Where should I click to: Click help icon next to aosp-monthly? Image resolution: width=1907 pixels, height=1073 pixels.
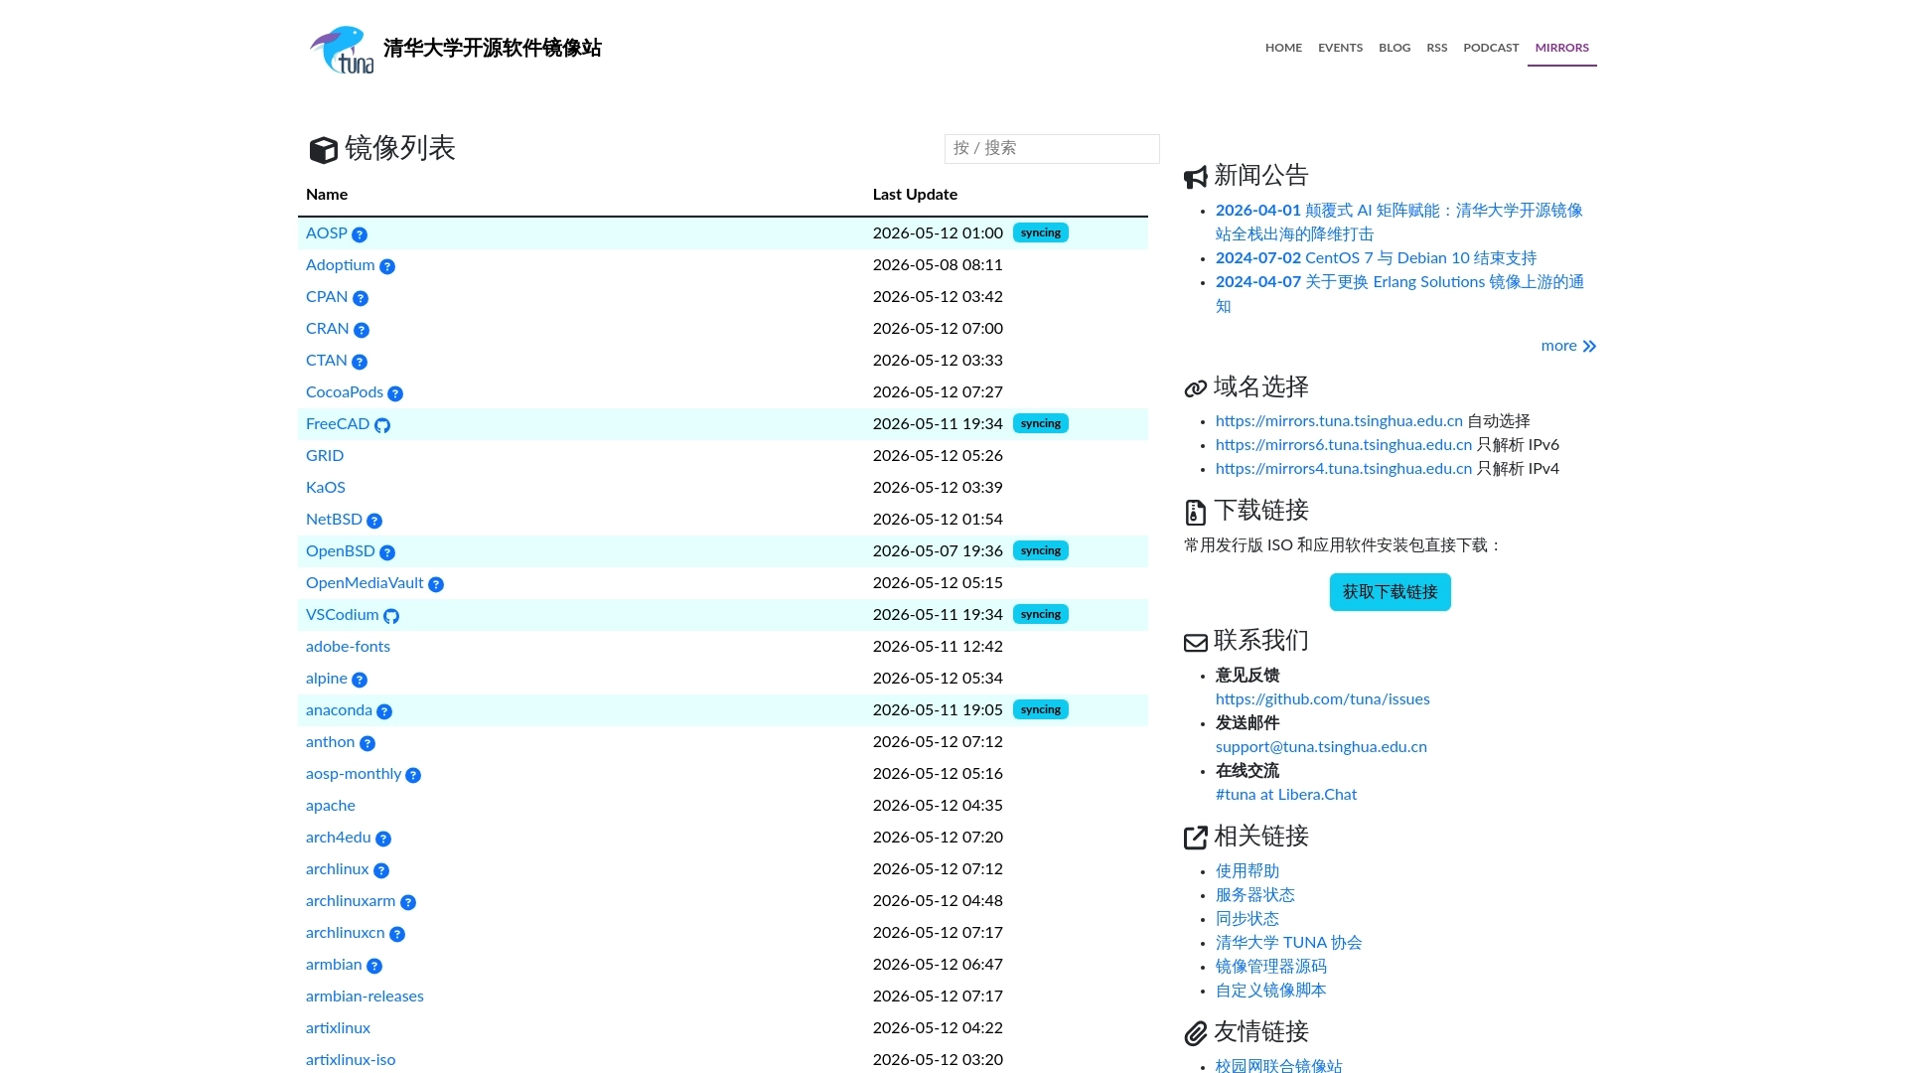[x=413, y=775]
